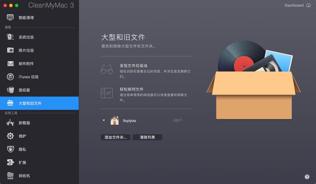
Task: Click the checklist icon beside 轻松排列文件
Action: pos(107,93)
